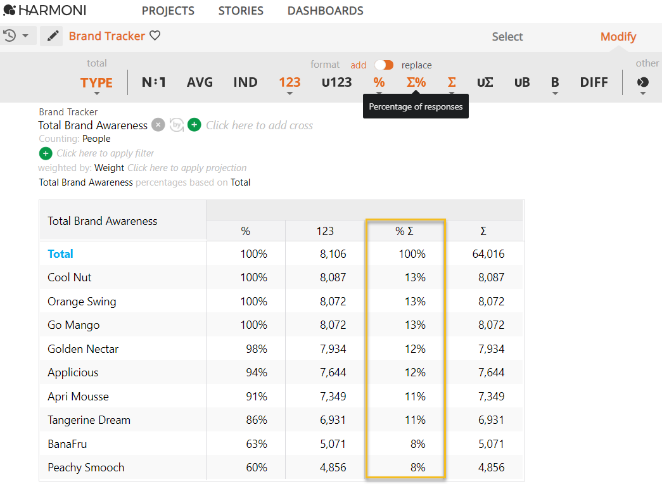Select the Golden Nectar row

tap(83, 349)
